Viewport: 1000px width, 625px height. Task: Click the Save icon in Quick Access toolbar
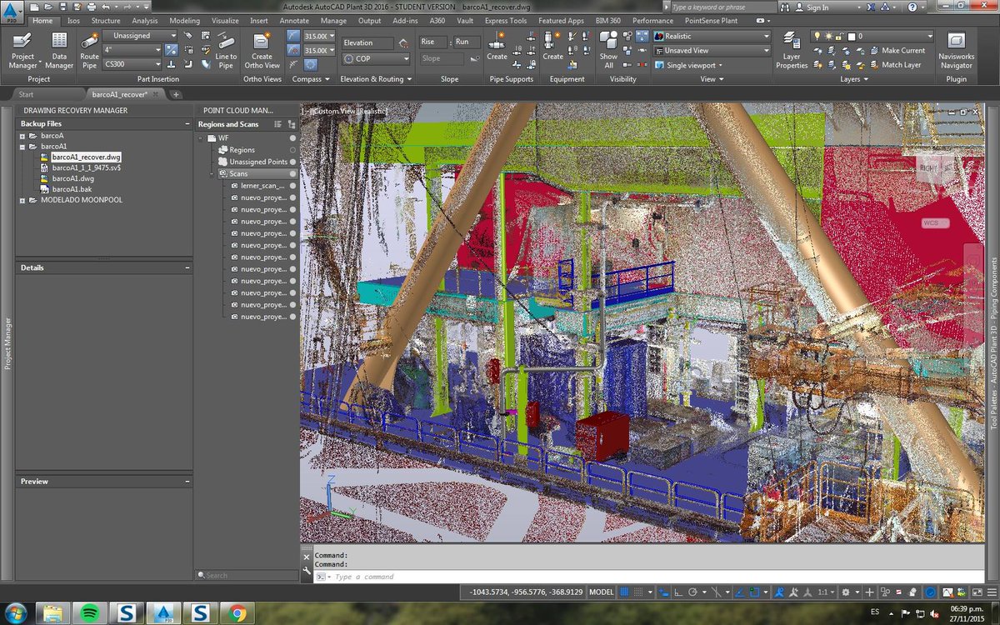pyautogui.click(x=63, y=7)
